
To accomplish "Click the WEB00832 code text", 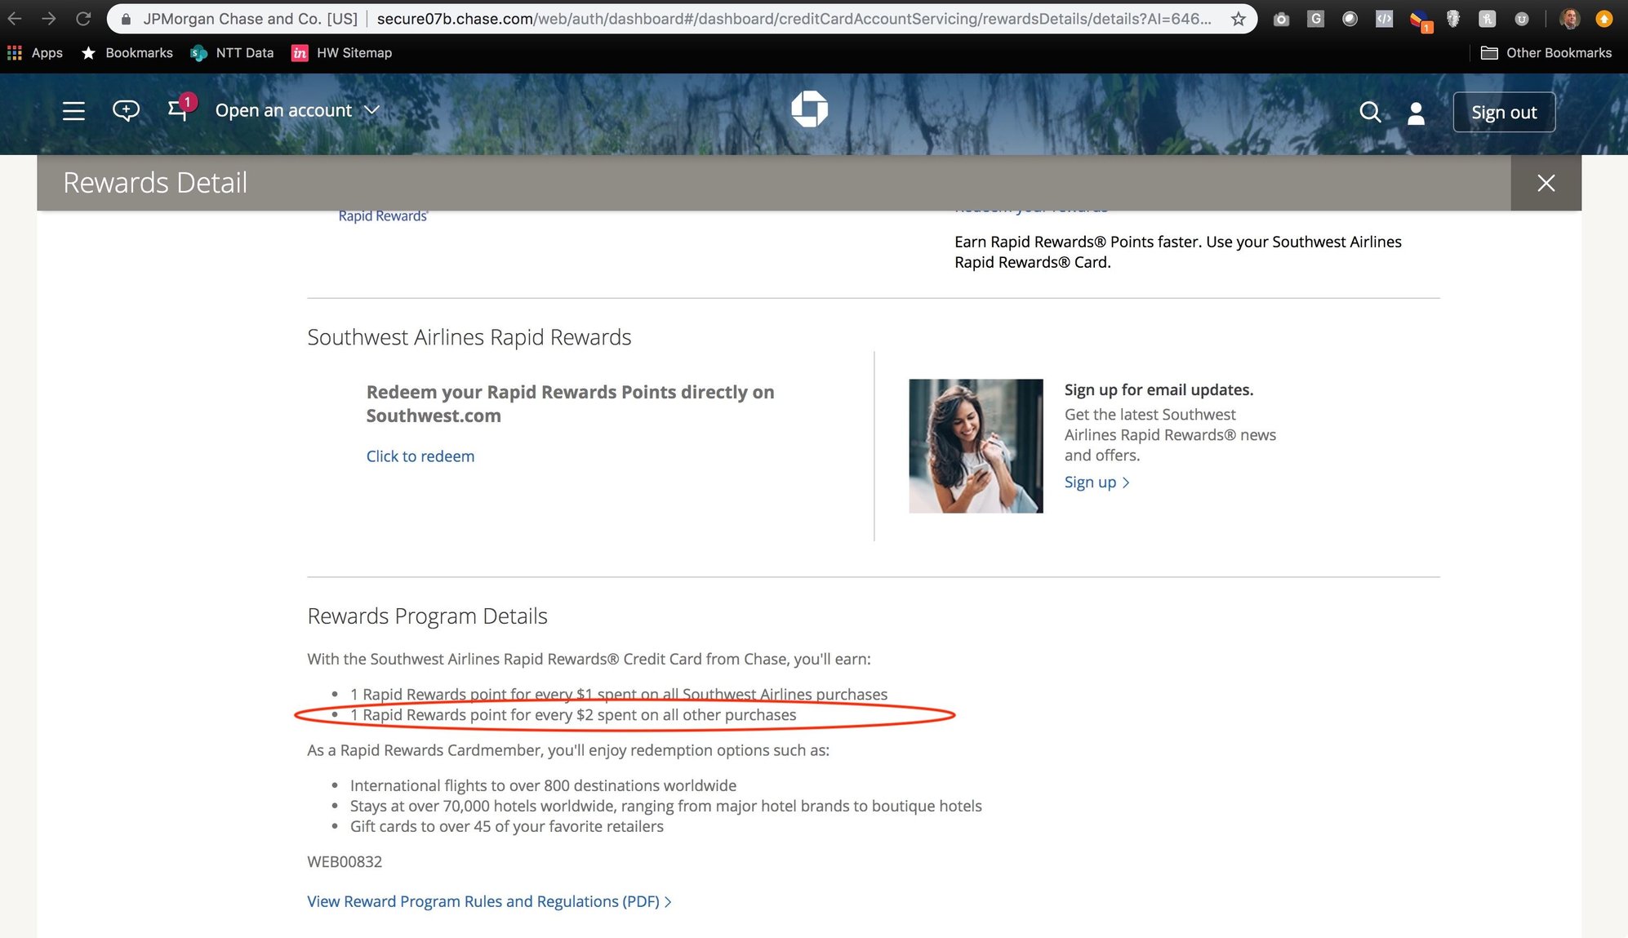I will click(345, 862).
